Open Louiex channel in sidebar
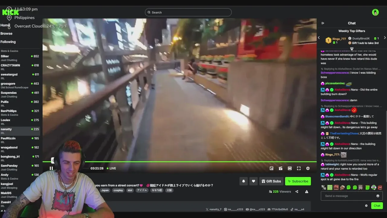 (x=20, y=121)
